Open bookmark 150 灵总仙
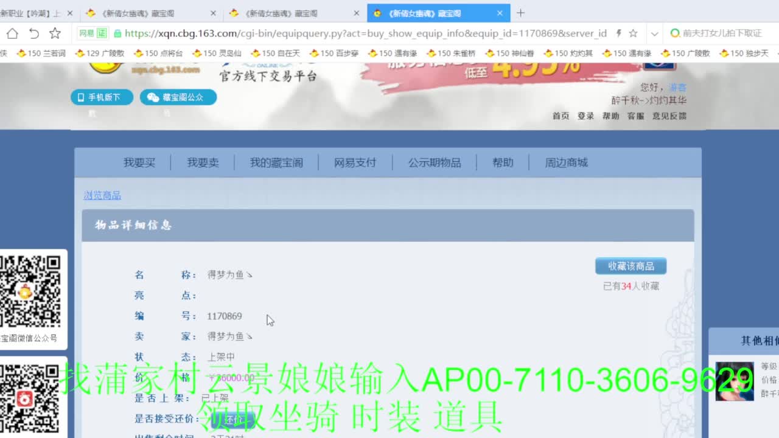Image resolution: width=779 pixels, height=438 pixels. [217, 54]
